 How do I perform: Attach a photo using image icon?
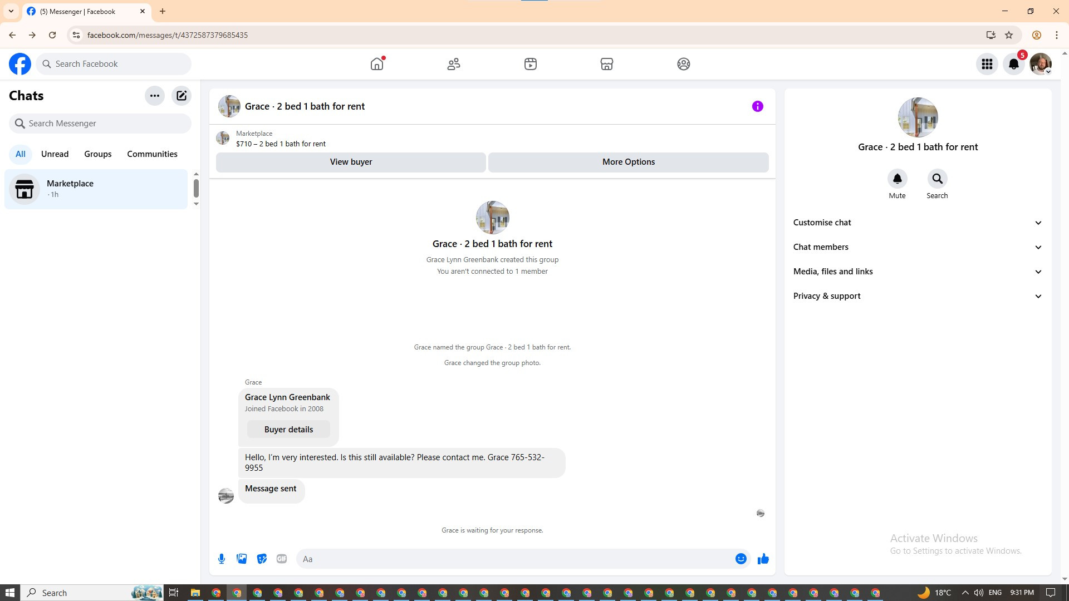(x=242, y=559)
